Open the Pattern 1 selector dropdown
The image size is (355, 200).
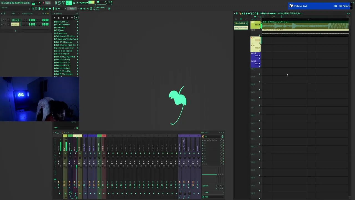pos(72,9)
